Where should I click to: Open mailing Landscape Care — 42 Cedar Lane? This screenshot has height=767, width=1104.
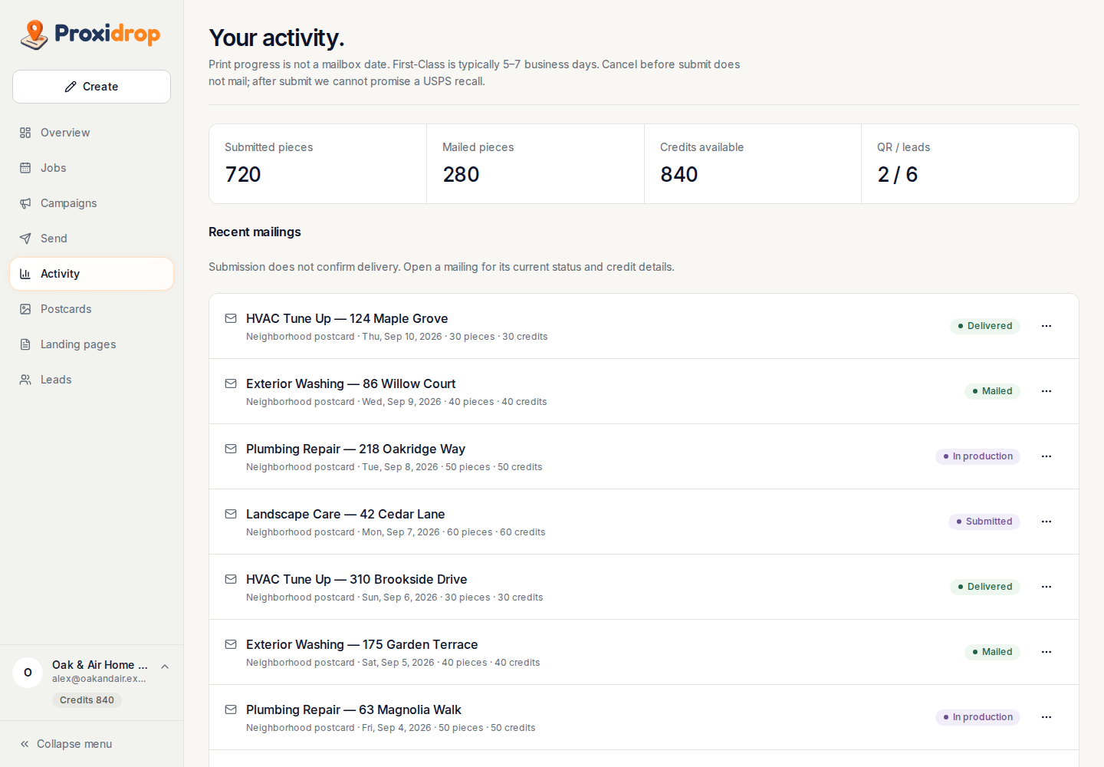[x=644, y=522]
